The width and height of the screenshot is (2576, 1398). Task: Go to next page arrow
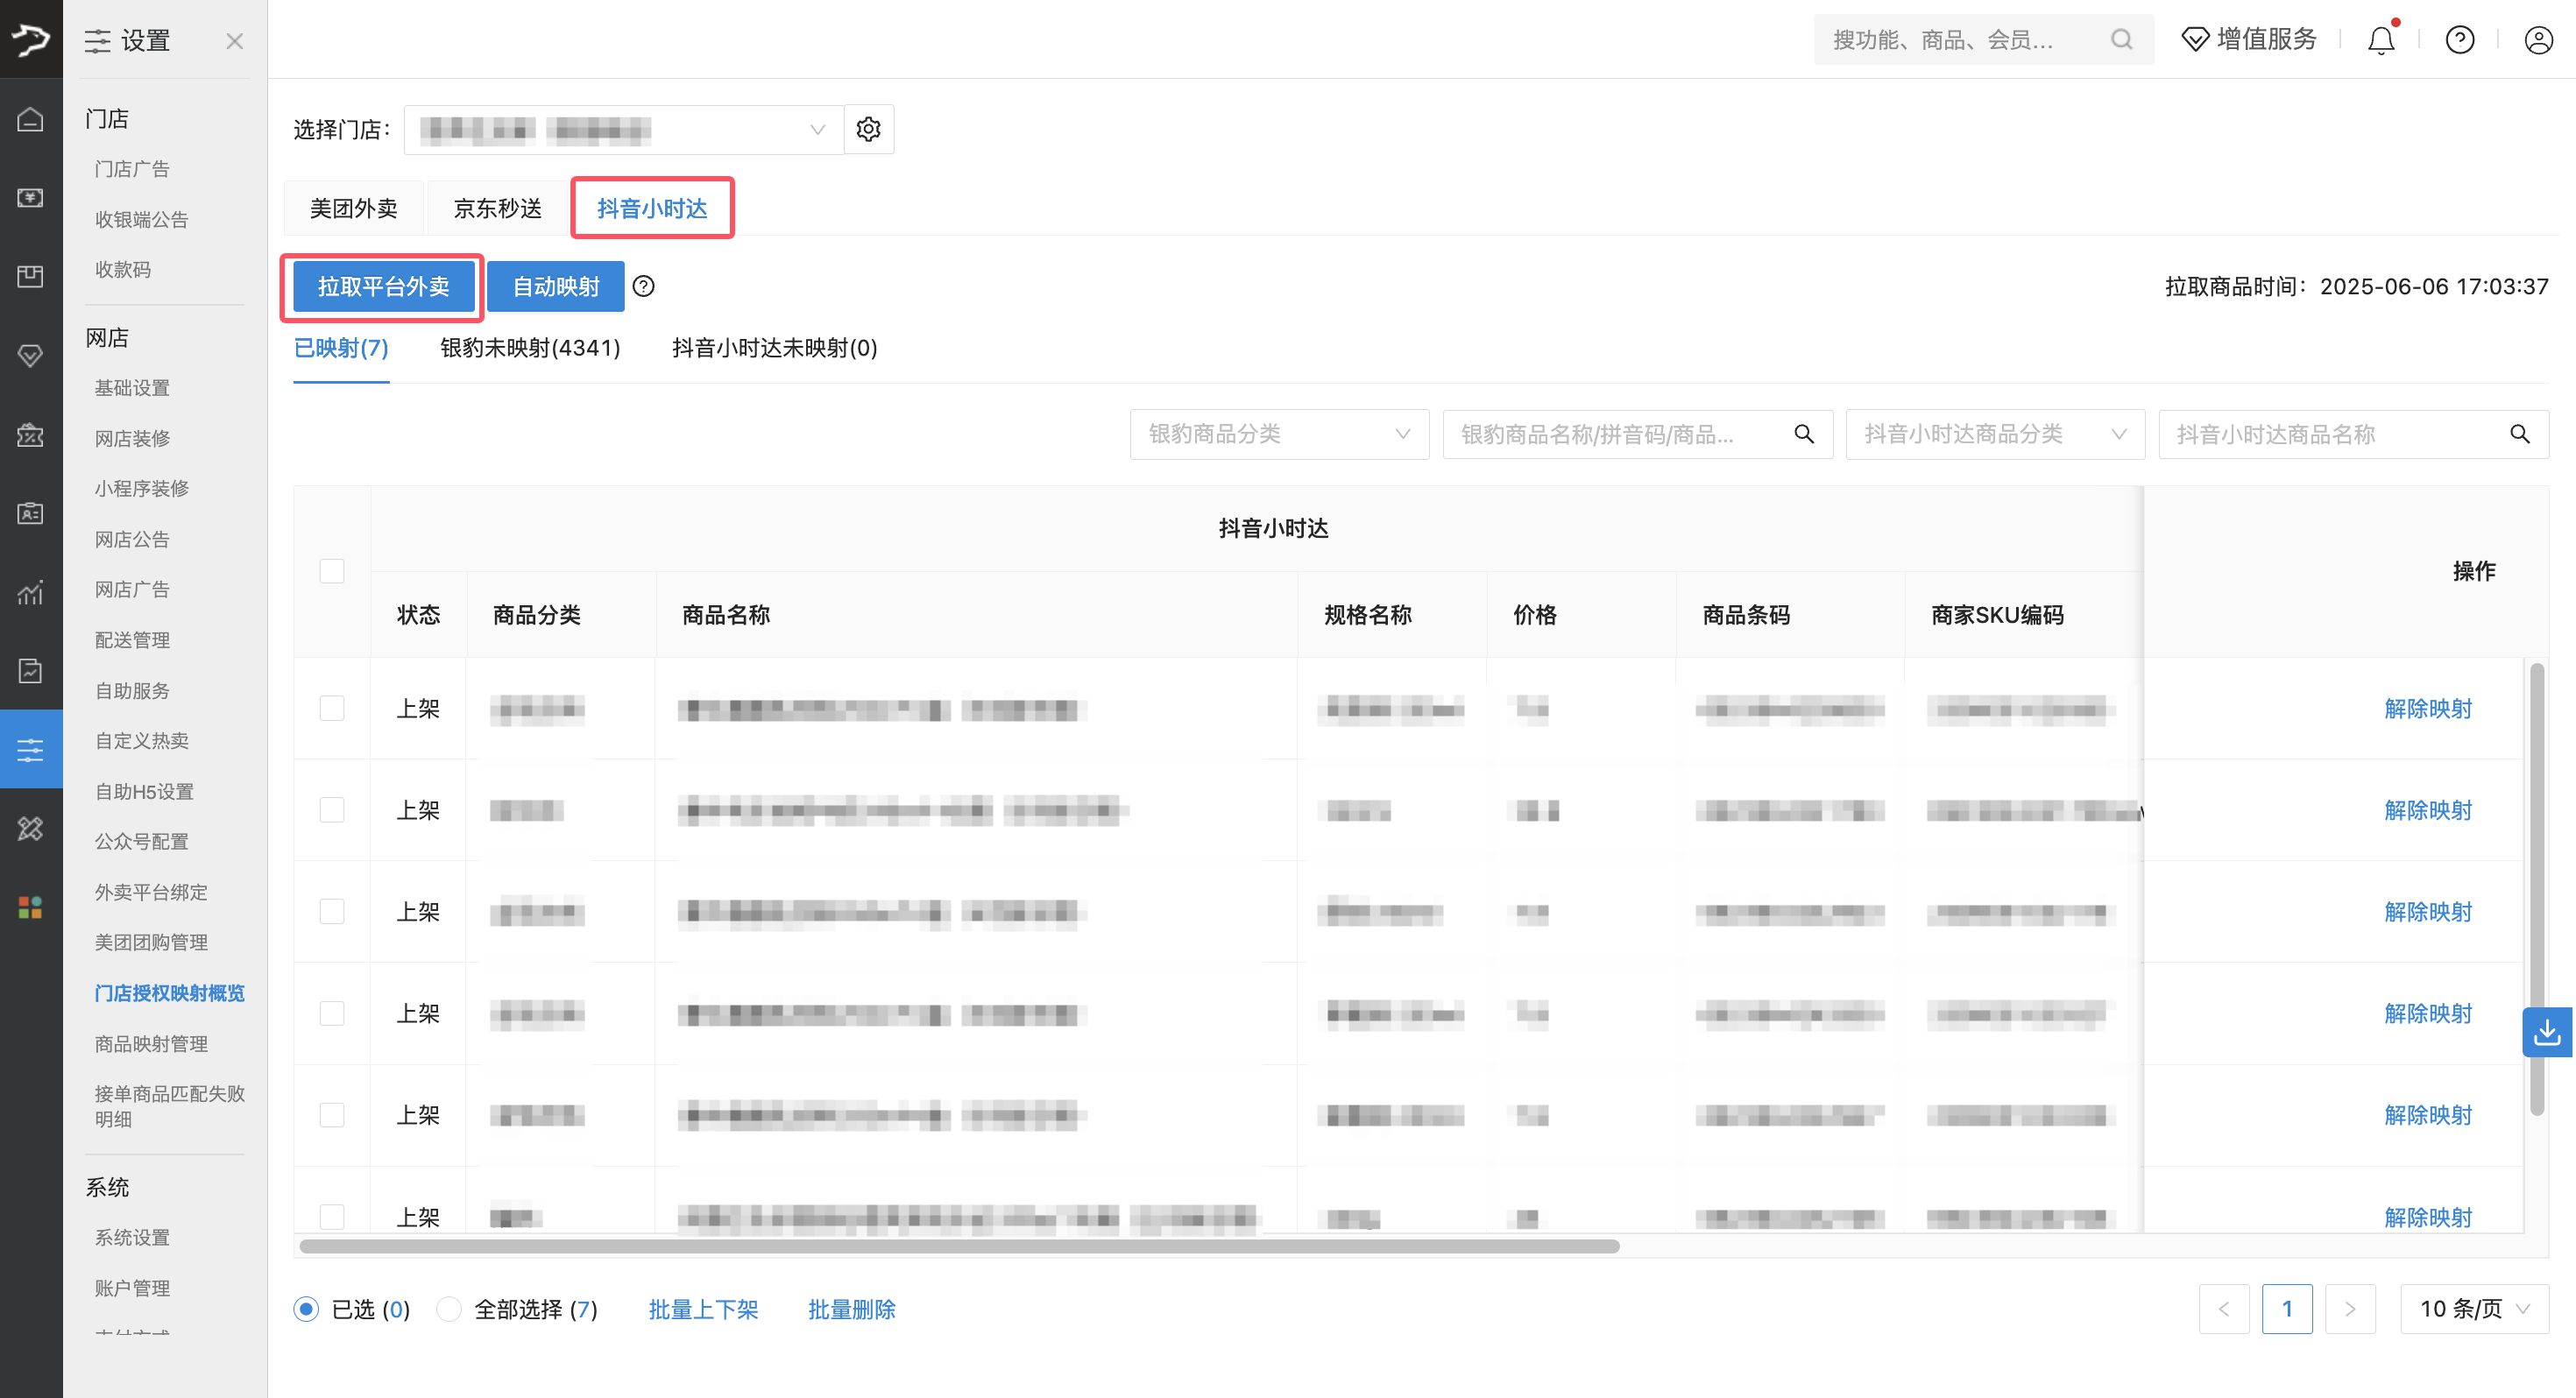pos(2350,1309)
